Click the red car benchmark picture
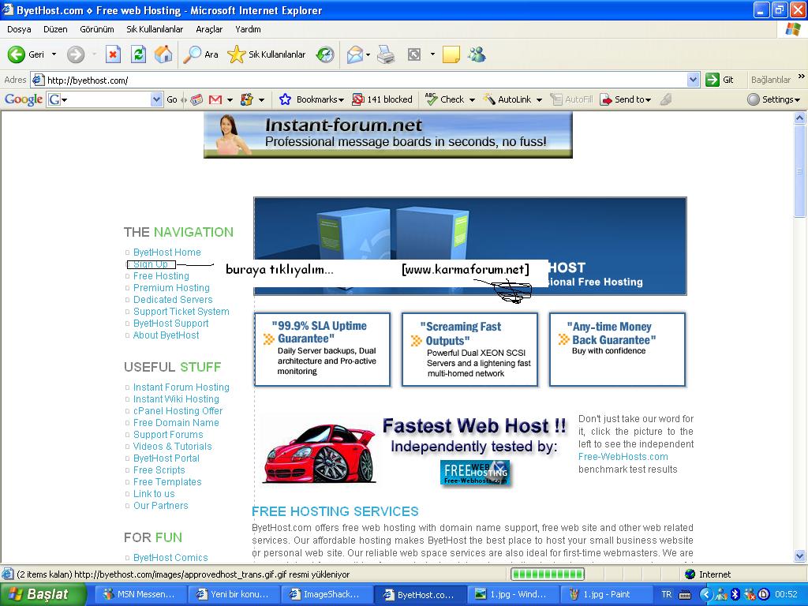 [x=319, y=453]
